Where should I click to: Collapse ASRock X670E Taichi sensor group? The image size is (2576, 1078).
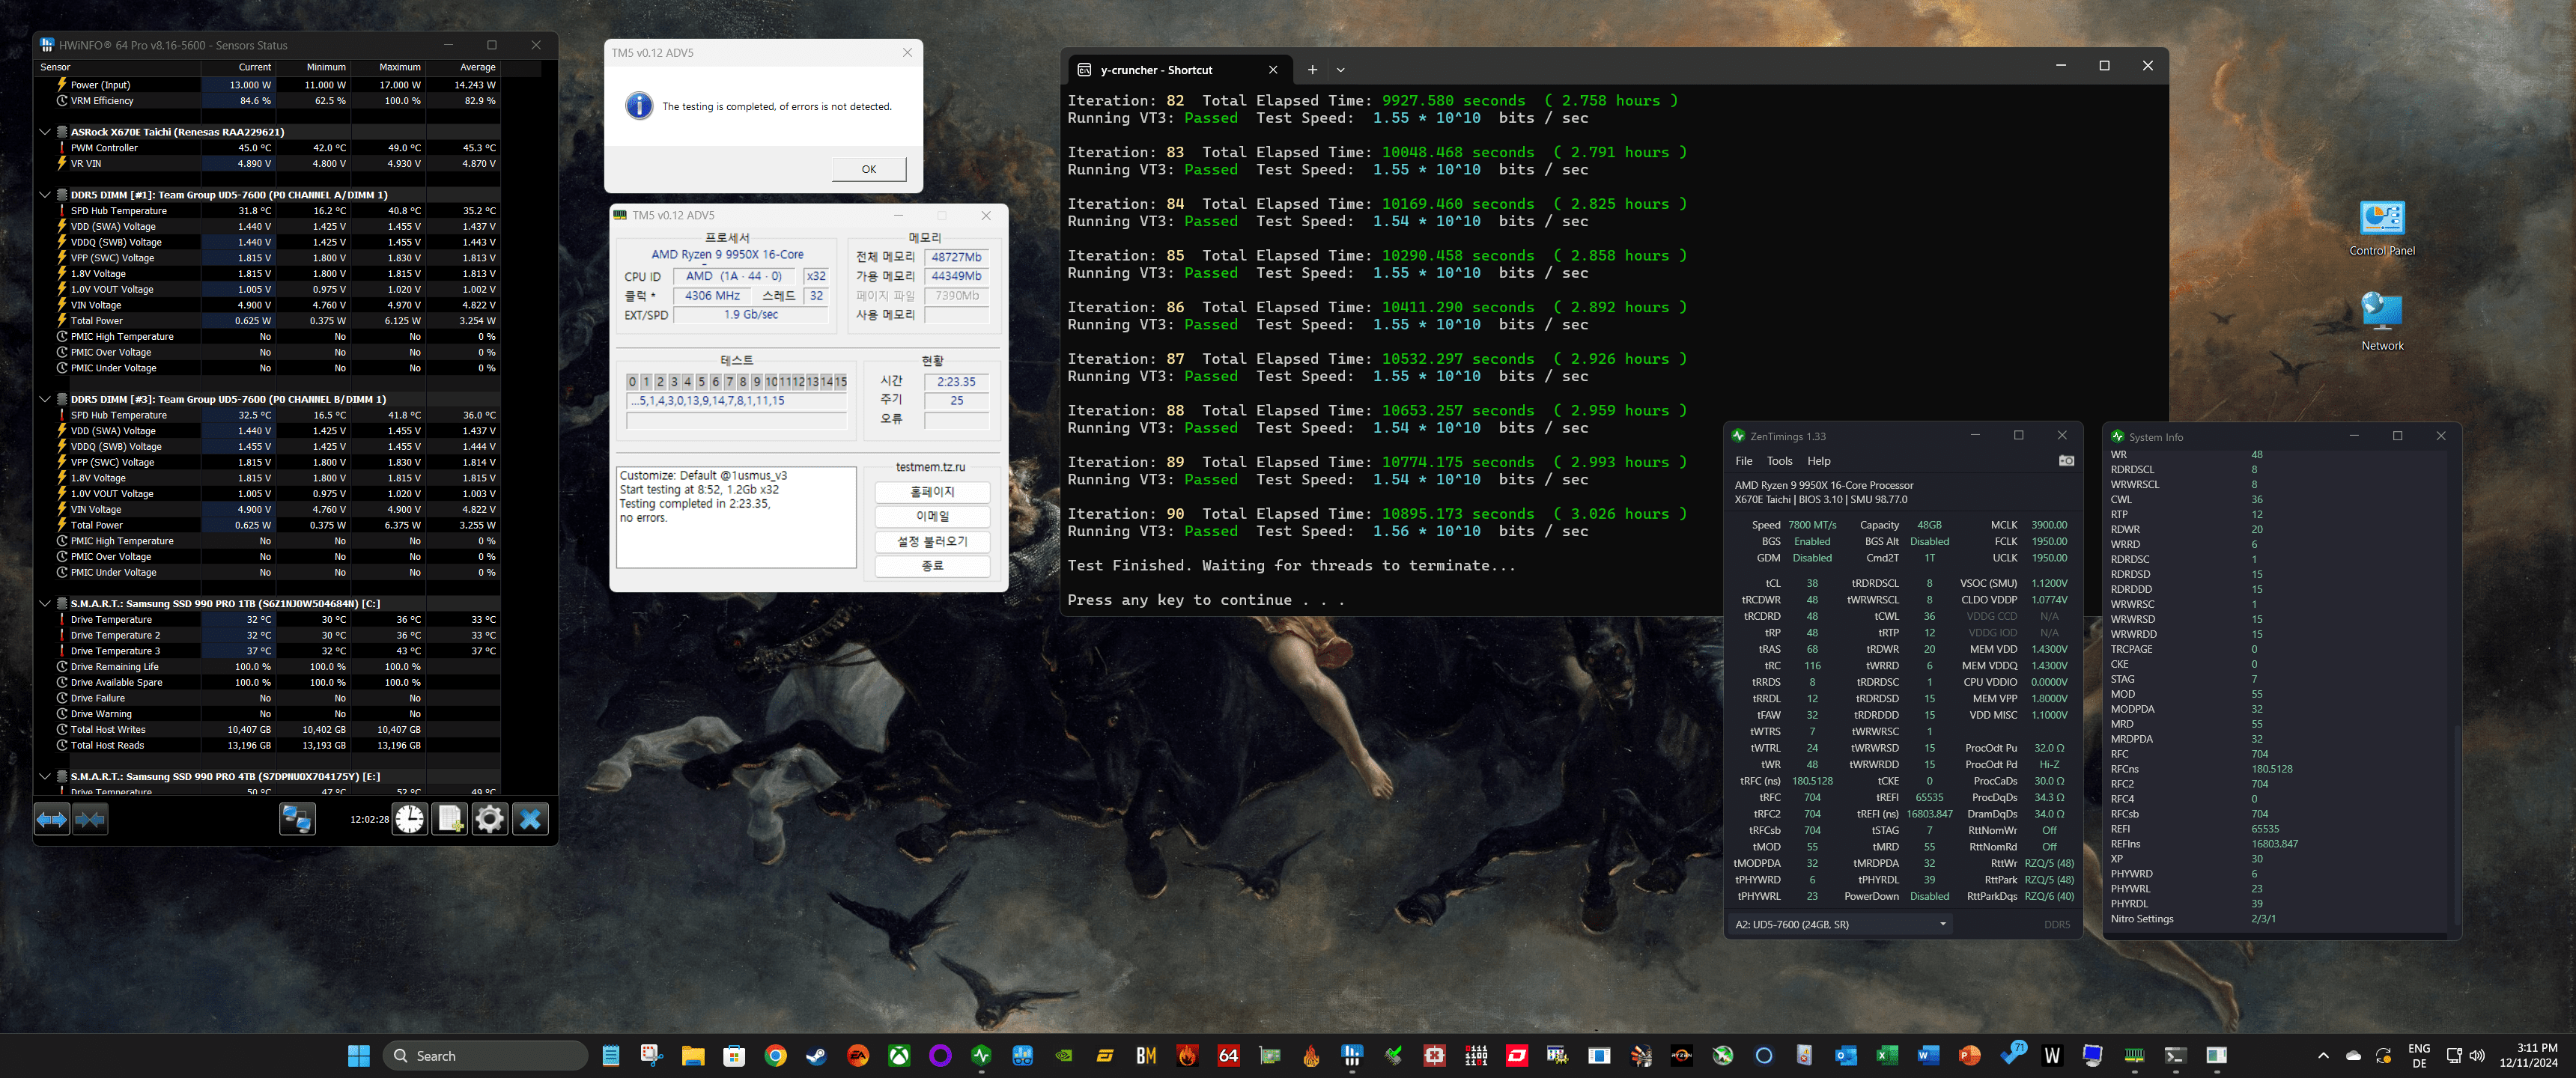(x=45, y=132)
